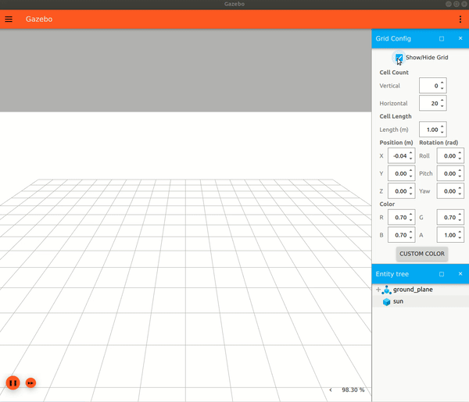Pause the simulation
This screenshot has height=402, width=469.
point(13,383)
